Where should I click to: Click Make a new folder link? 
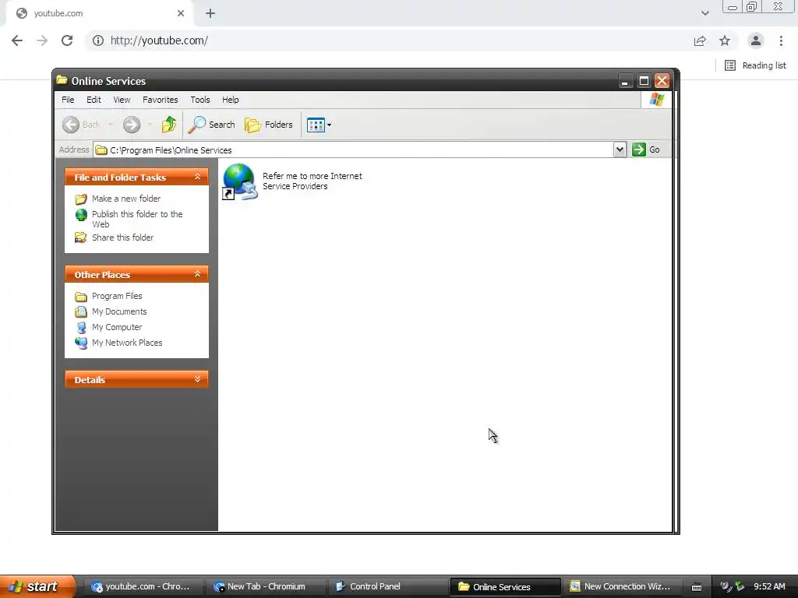126,199
